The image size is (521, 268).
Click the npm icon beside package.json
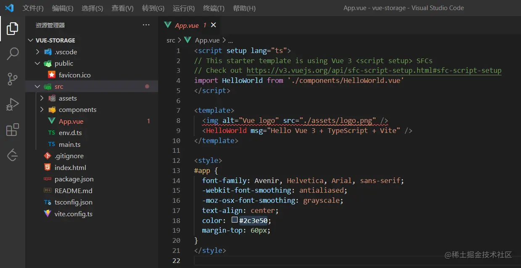pos(48,179)
